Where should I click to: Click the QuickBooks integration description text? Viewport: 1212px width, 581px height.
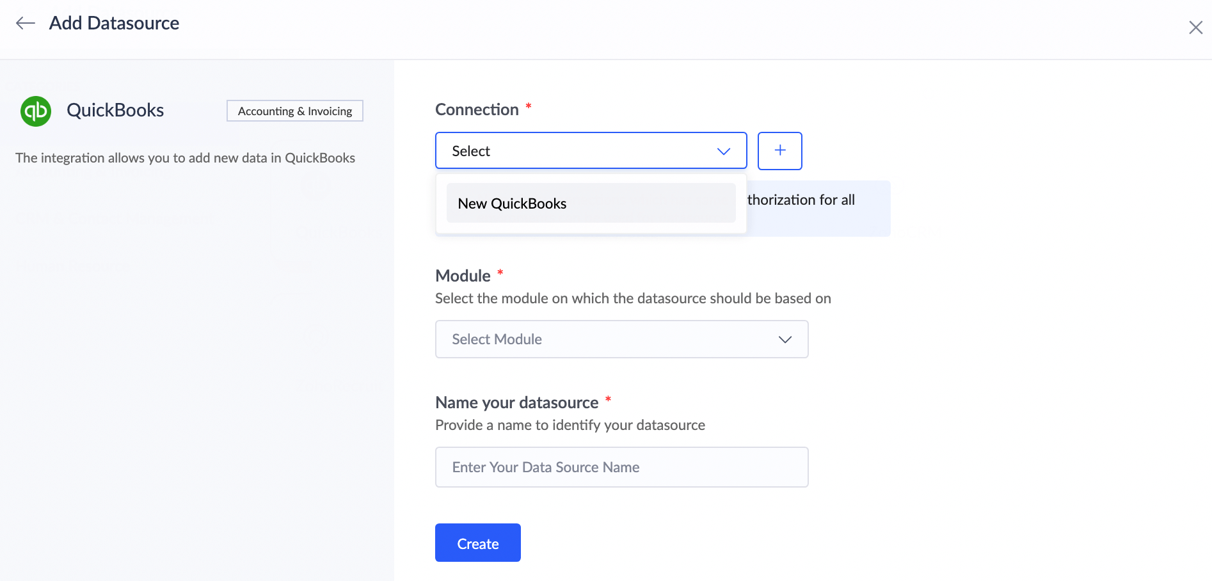[x=185, y=158]
